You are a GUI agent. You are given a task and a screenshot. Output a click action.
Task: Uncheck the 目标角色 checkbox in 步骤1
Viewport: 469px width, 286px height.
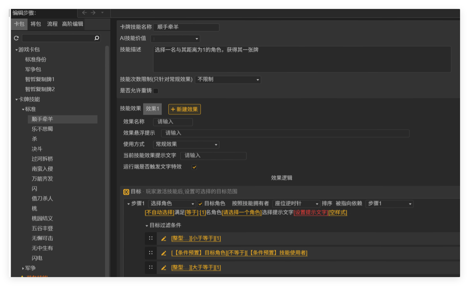[x=200, y=204]
